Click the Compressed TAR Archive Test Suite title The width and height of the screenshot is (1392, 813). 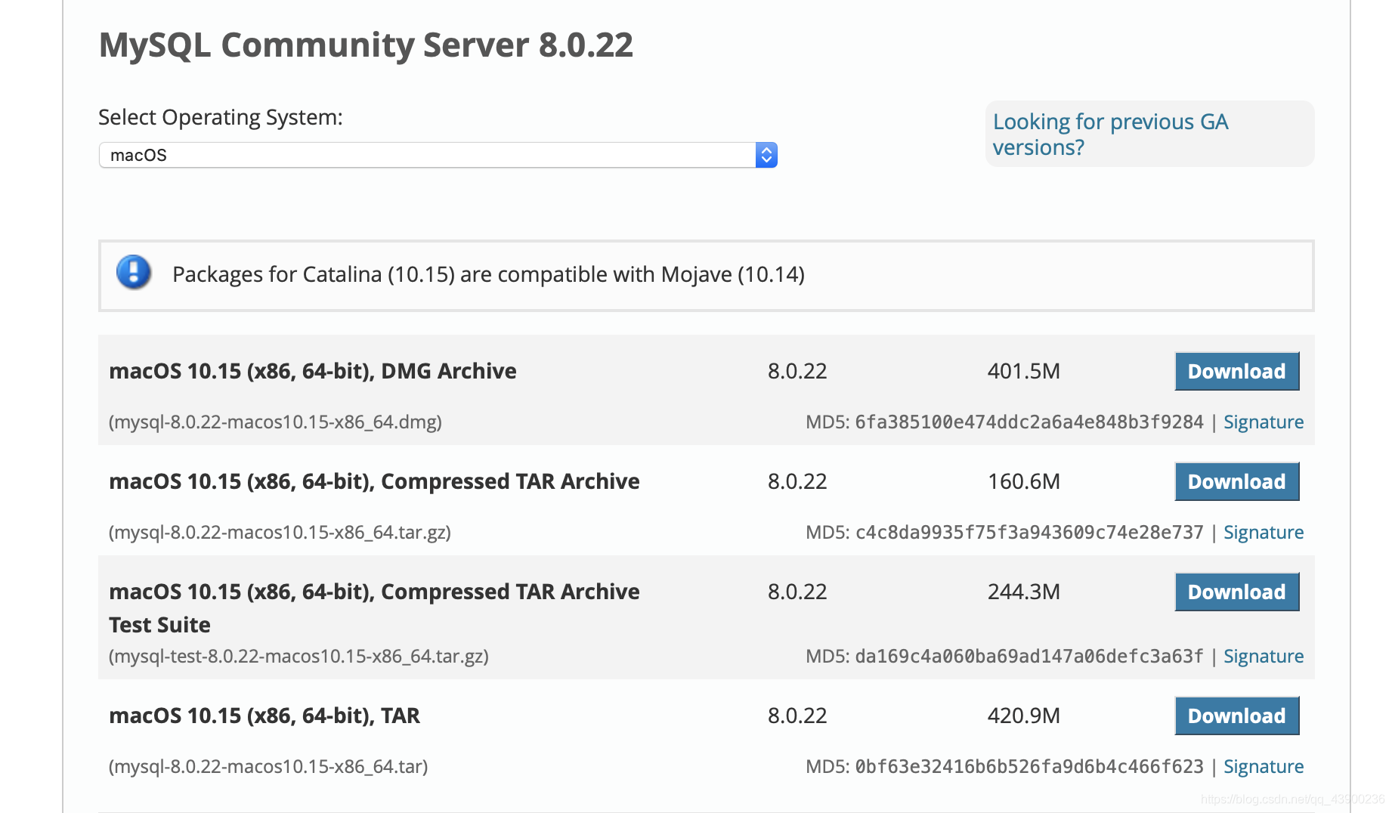pyautogui.click(x=374, y=608)
